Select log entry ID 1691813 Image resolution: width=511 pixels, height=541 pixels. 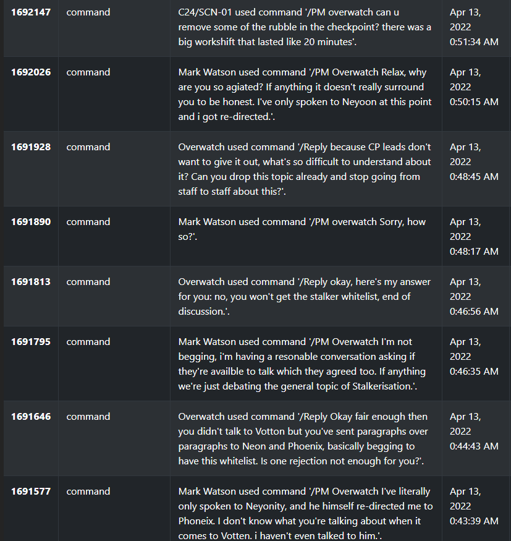pos(31,282)
